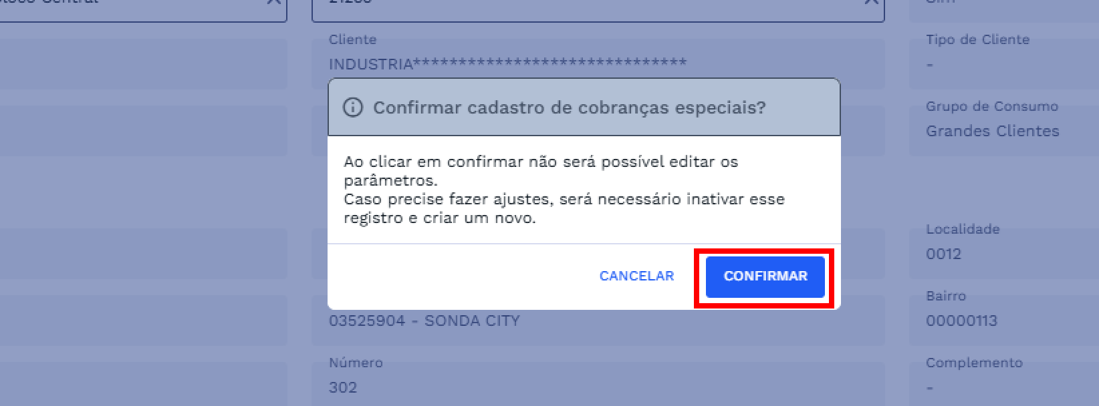Click the info icon in dialog header
The height and width of the screenshot is (406, 1099).
(352, 108)
